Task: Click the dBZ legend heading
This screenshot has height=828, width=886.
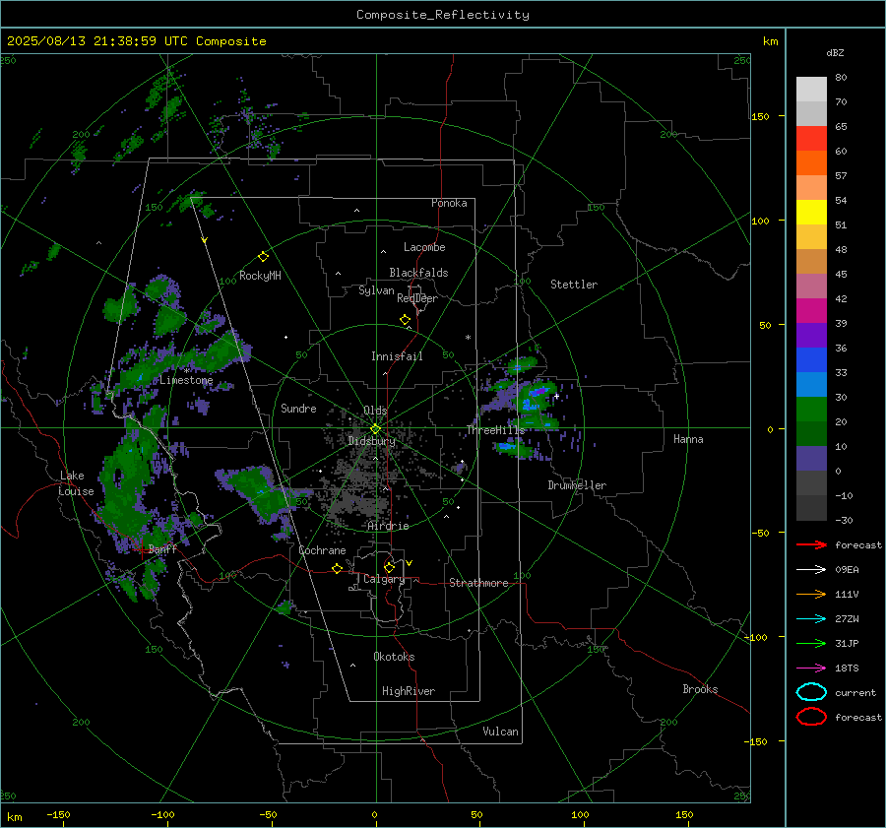Action: tap(835, 53)
